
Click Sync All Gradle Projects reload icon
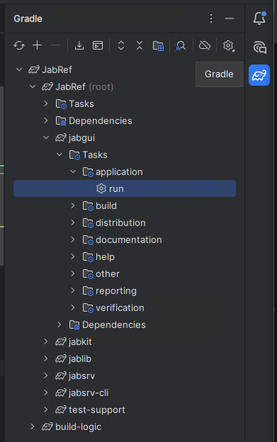[19, 45]
